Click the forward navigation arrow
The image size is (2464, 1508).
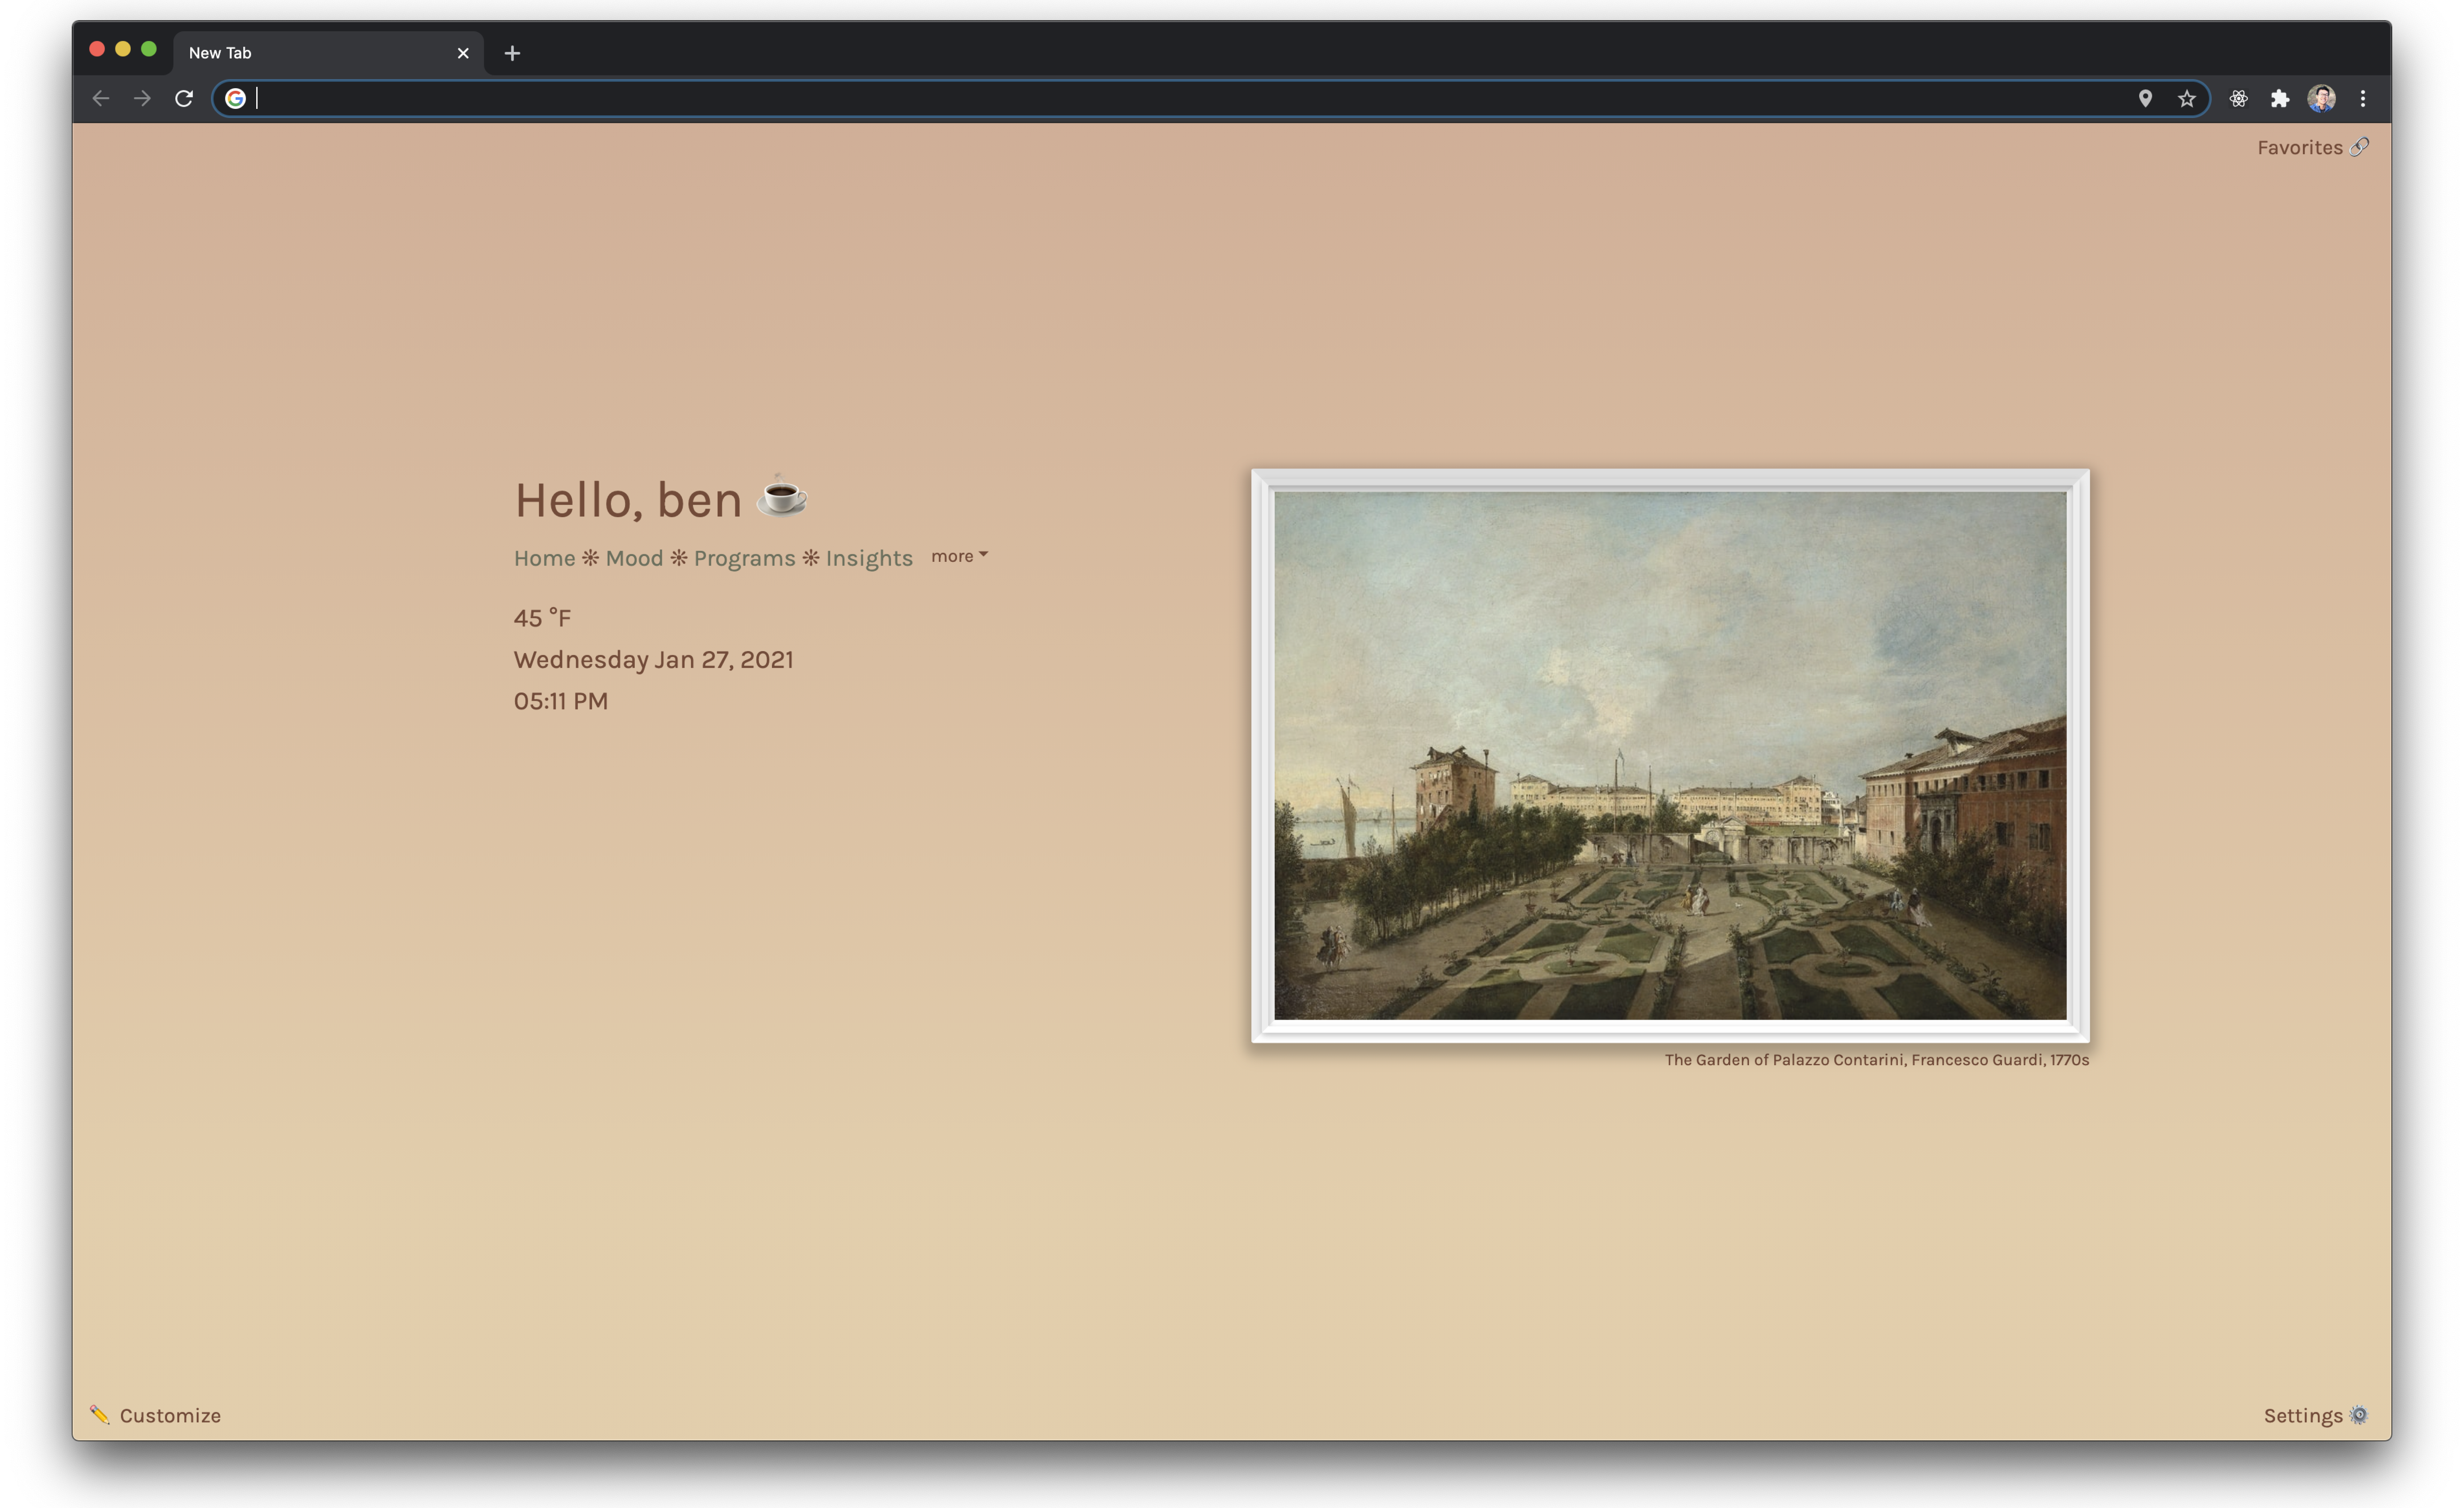pyautogui.click(x=142, y=98)
